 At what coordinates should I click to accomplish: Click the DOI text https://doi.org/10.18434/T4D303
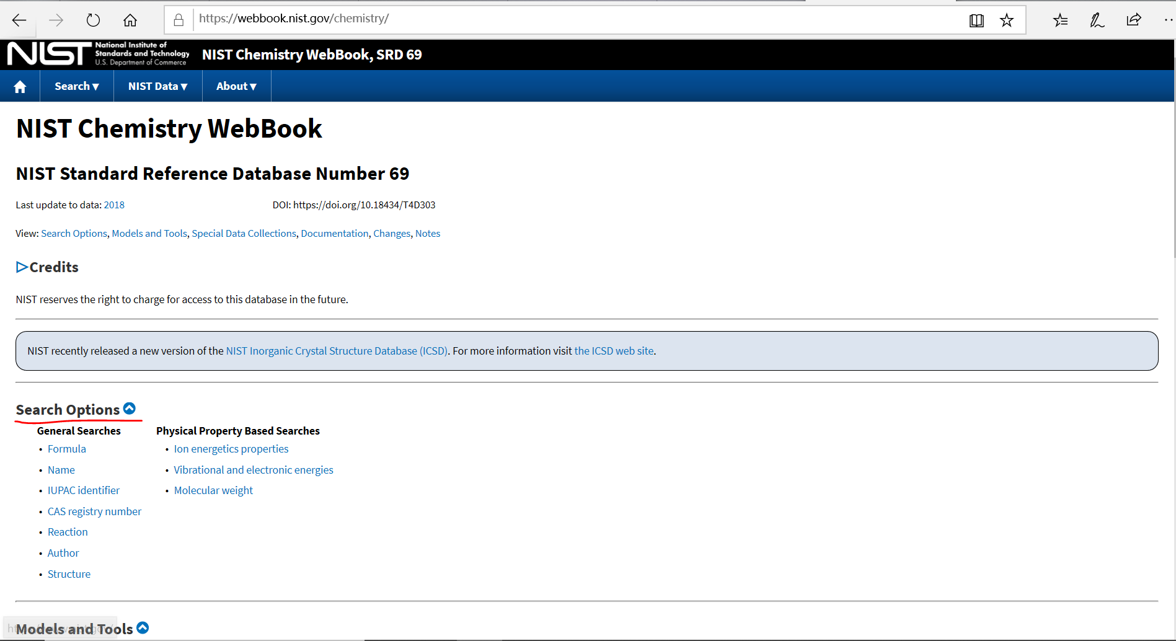[364, 205]
